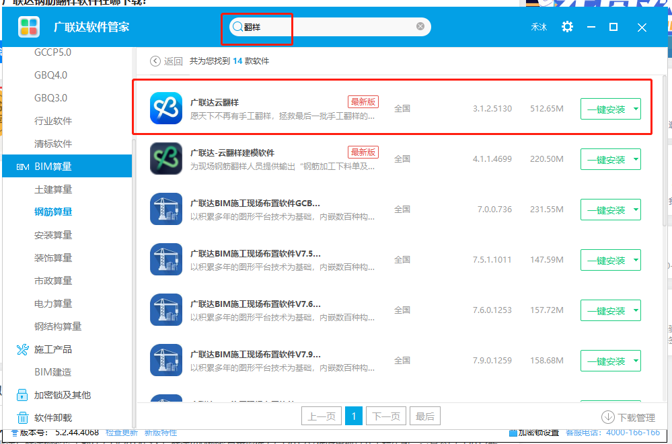Click V7.9 施工现场布置软件 crane icon
This screenshot has width=672, height=444.
point(166,360)
